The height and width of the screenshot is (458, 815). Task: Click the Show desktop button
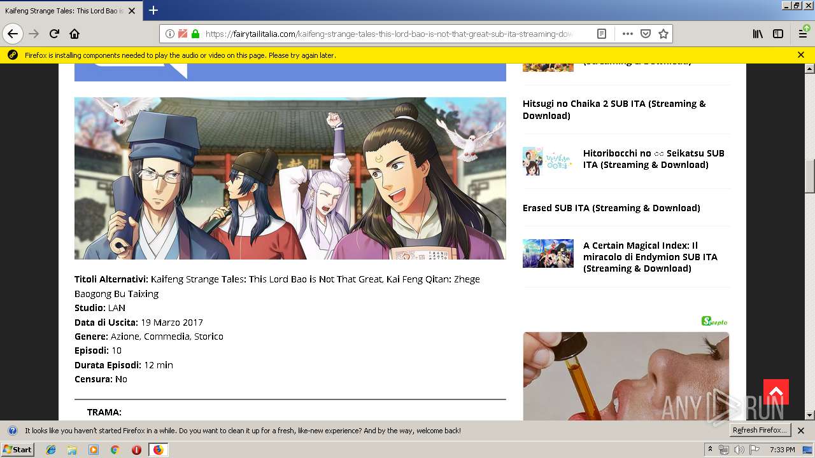tap(807, 450)
